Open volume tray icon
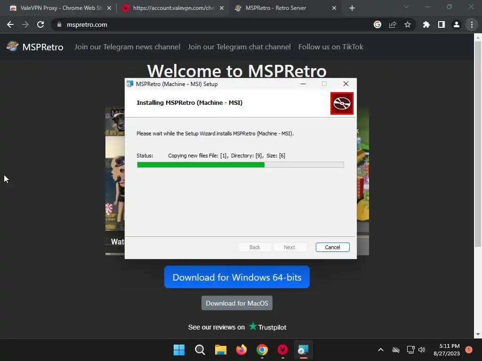Viewport: 482px width, 361px height. click(422, 350)
